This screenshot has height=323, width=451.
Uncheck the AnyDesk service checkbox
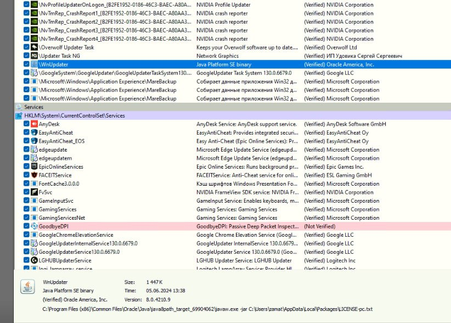tap(26, 124)
